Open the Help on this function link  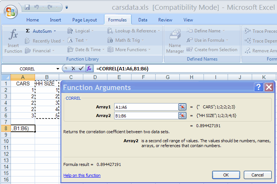82,175
